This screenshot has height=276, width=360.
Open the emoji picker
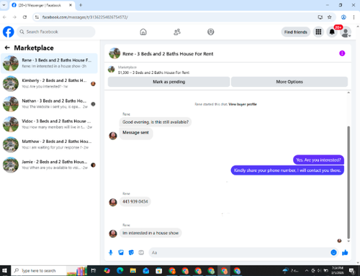point(333,252)
